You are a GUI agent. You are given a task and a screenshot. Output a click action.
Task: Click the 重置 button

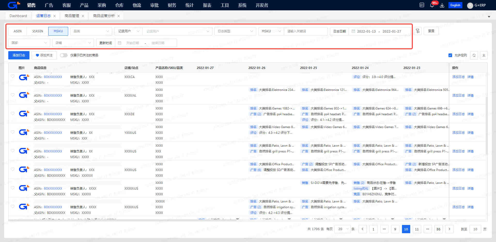coord(431,31)
